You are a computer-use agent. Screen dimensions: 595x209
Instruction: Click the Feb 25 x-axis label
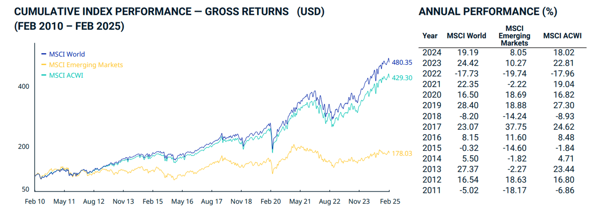389,202
